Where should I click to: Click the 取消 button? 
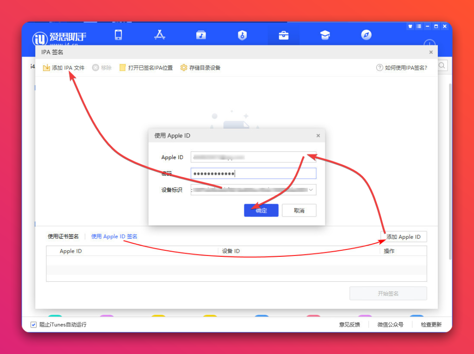(299, 211)
